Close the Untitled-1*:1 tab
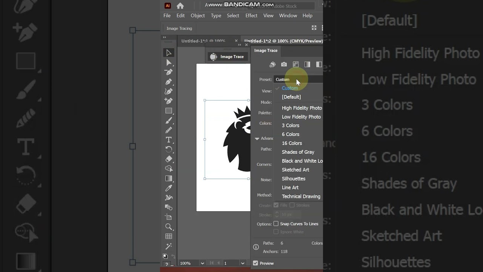 click(236, 41)
